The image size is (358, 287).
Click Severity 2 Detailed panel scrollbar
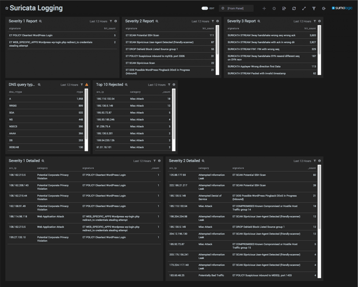click(x=320, y=222)
